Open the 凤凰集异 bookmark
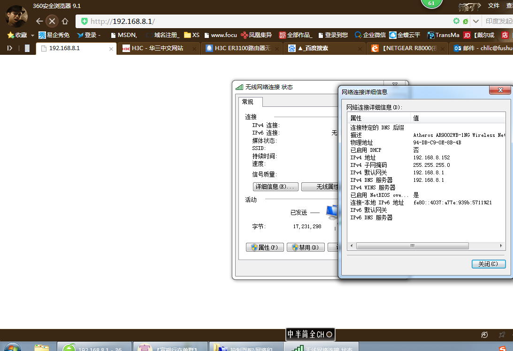 (x=256, y=35)
